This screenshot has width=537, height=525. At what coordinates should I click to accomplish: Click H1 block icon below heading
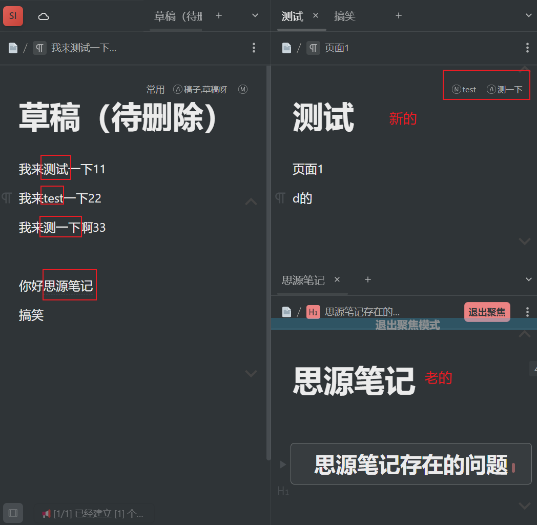click(283, 491)
